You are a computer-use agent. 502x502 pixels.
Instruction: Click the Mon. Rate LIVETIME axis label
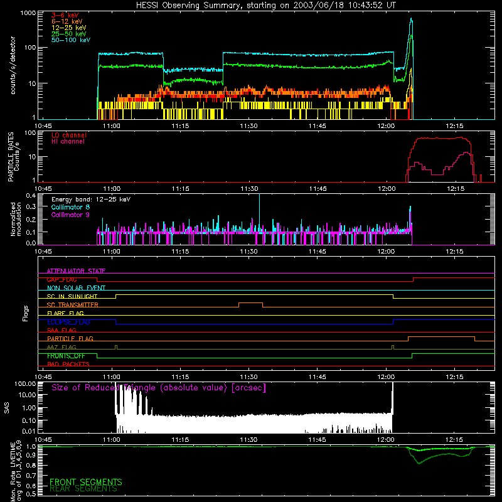click(16, 472)
